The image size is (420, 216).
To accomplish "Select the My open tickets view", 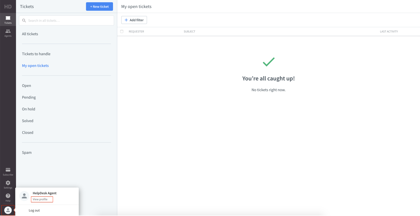I will coord(35,66).
